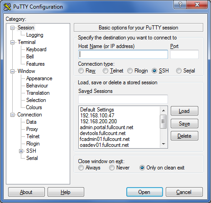Screen dimensions: 211x203
Task: Collapse the Terminal tree node
Action: tap(12, 42)
